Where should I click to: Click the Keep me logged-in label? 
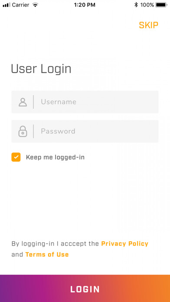(x=55, y=158)
